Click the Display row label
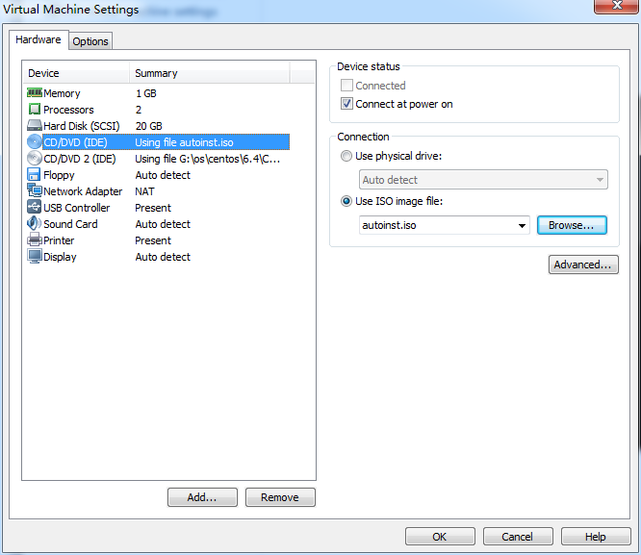This screenshot has width=641, height=555. (60, 257)
